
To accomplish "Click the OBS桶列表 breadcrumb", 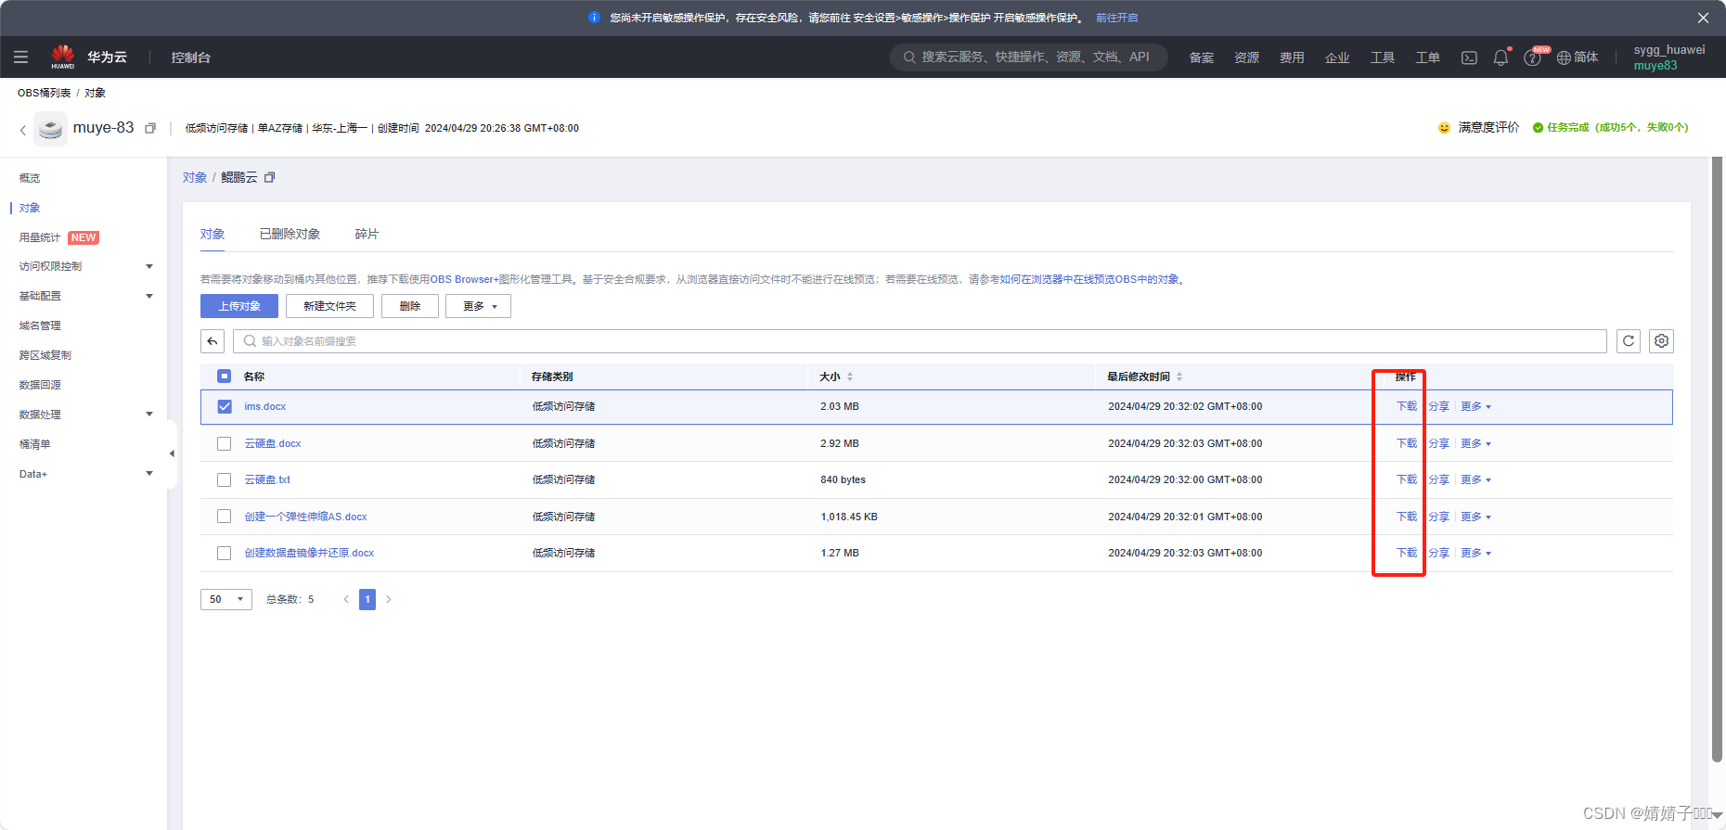I will [44, 93].
